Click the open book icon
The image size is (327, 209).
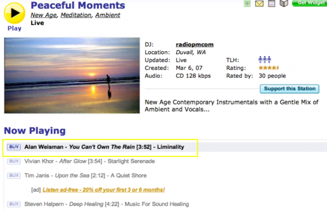284,4
